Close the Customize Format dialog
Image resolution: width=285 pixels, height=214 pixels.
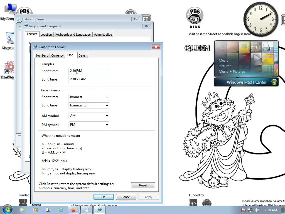156,47
